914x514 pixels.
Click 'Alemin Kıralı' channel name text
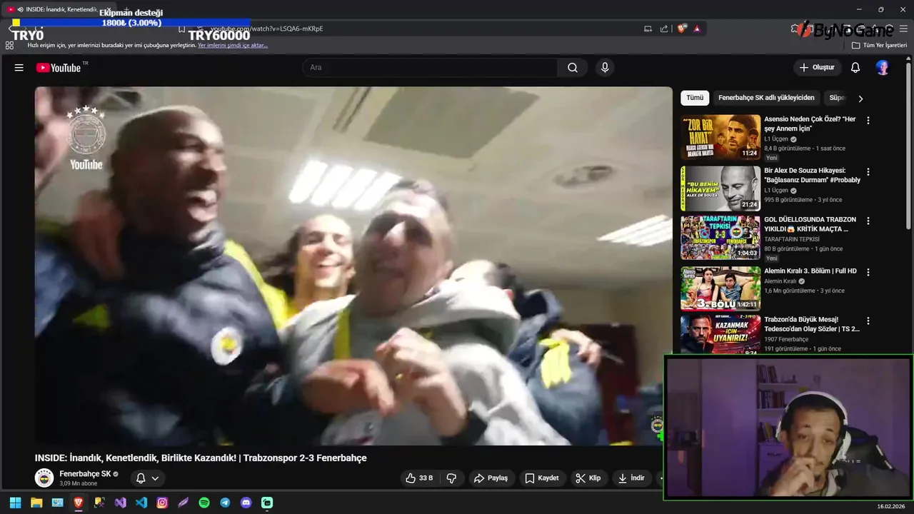pos(780,281)
